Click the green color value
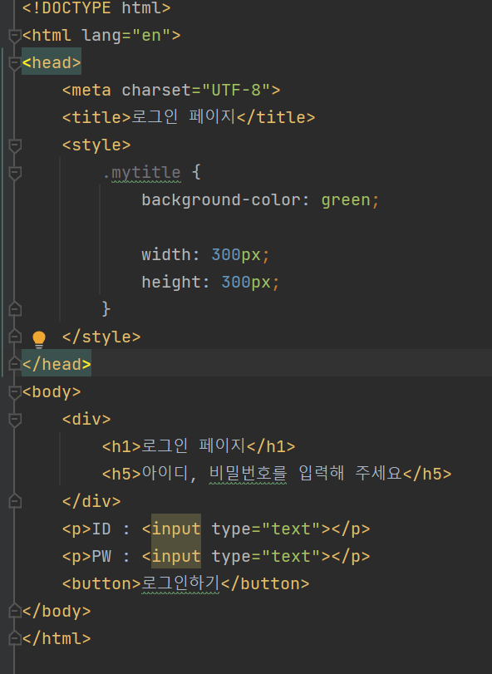Image resolution: width=492 pixels, height=674 pixels. [x=346, y=200]
